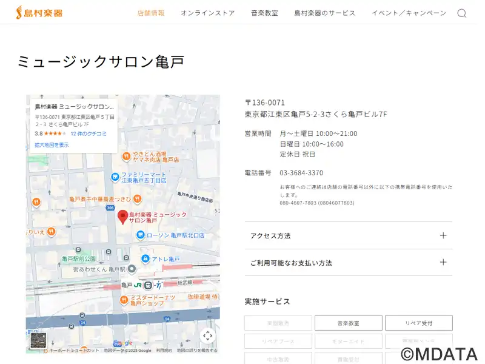Open map camera controls compass button
The image size is (485, 364).
pyautogui.click(x=207, y=335)
